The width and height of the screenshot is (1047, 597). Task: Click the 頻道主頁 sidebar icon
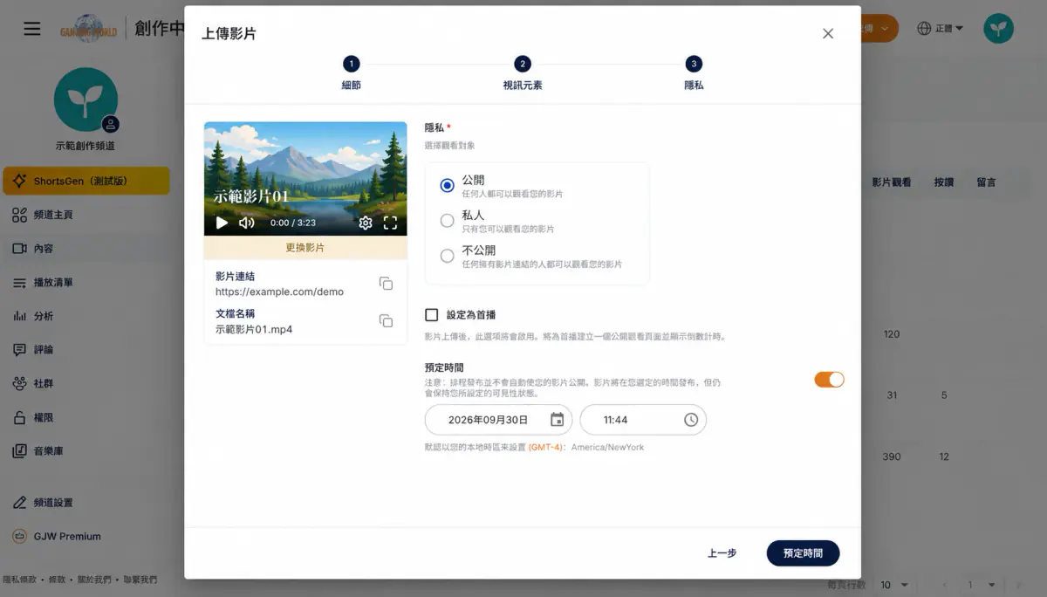coord(19,215)
